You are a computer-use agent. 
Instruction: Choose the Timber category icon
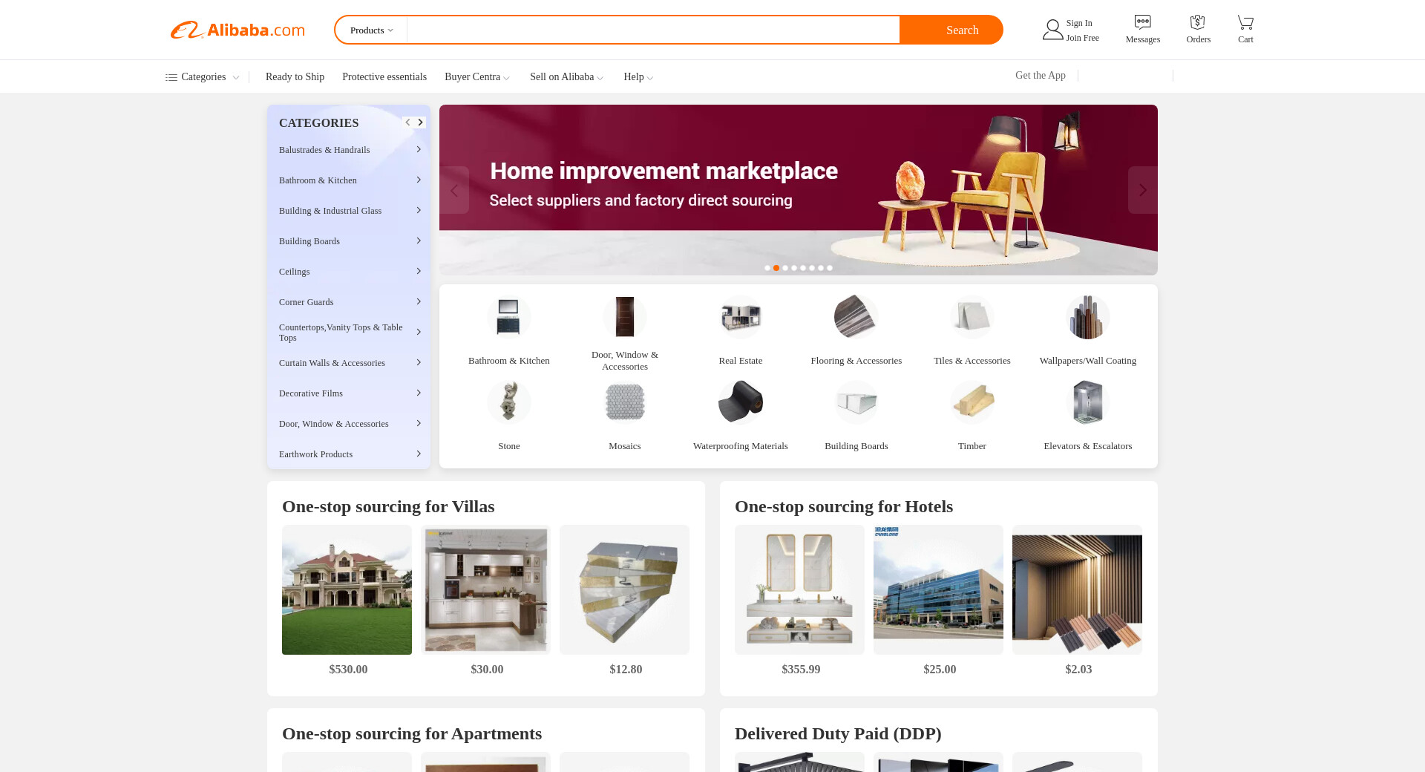click(x=972, y=402)
